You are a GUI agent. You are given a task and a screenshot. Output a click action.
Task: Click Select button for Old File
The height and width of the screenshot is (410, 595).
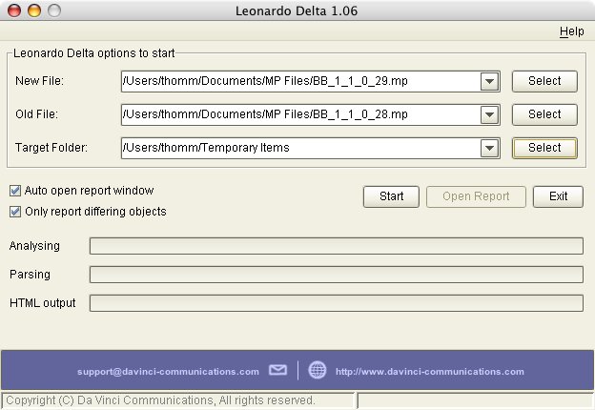(544, 114)
